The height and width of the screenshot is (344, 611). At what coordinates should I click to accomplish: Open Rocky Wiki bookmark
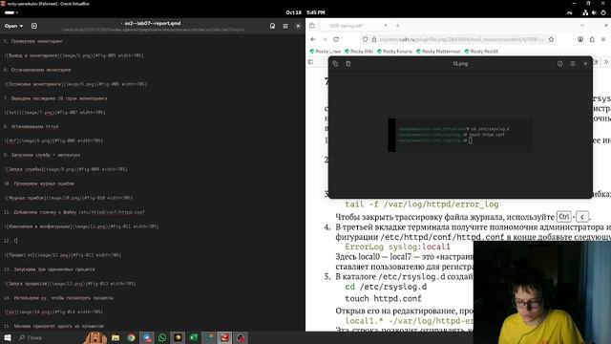tap(359, 52)
